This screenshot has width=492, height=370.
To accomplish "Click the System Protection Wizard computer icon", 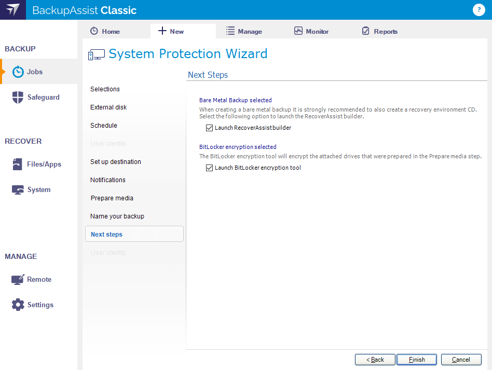I will pos(97,54).
